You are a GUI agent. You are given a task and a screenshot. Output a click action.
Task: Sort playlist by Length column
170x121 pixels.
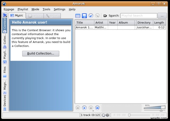coord(159,23)
